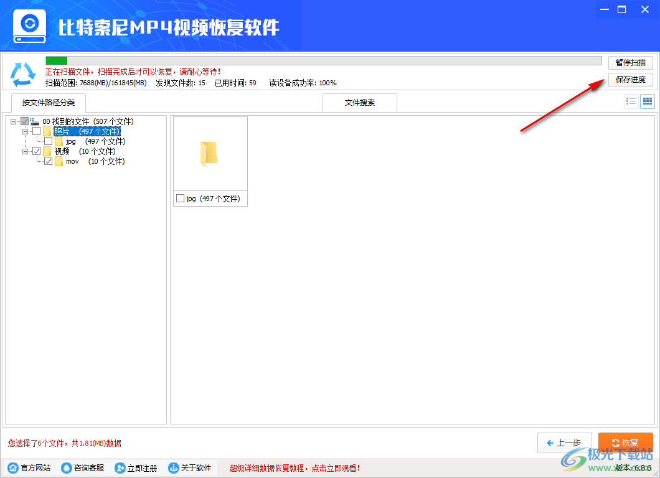Click the green scan progress bar
Screen dimensions: 660x478
tap(323, 60)
